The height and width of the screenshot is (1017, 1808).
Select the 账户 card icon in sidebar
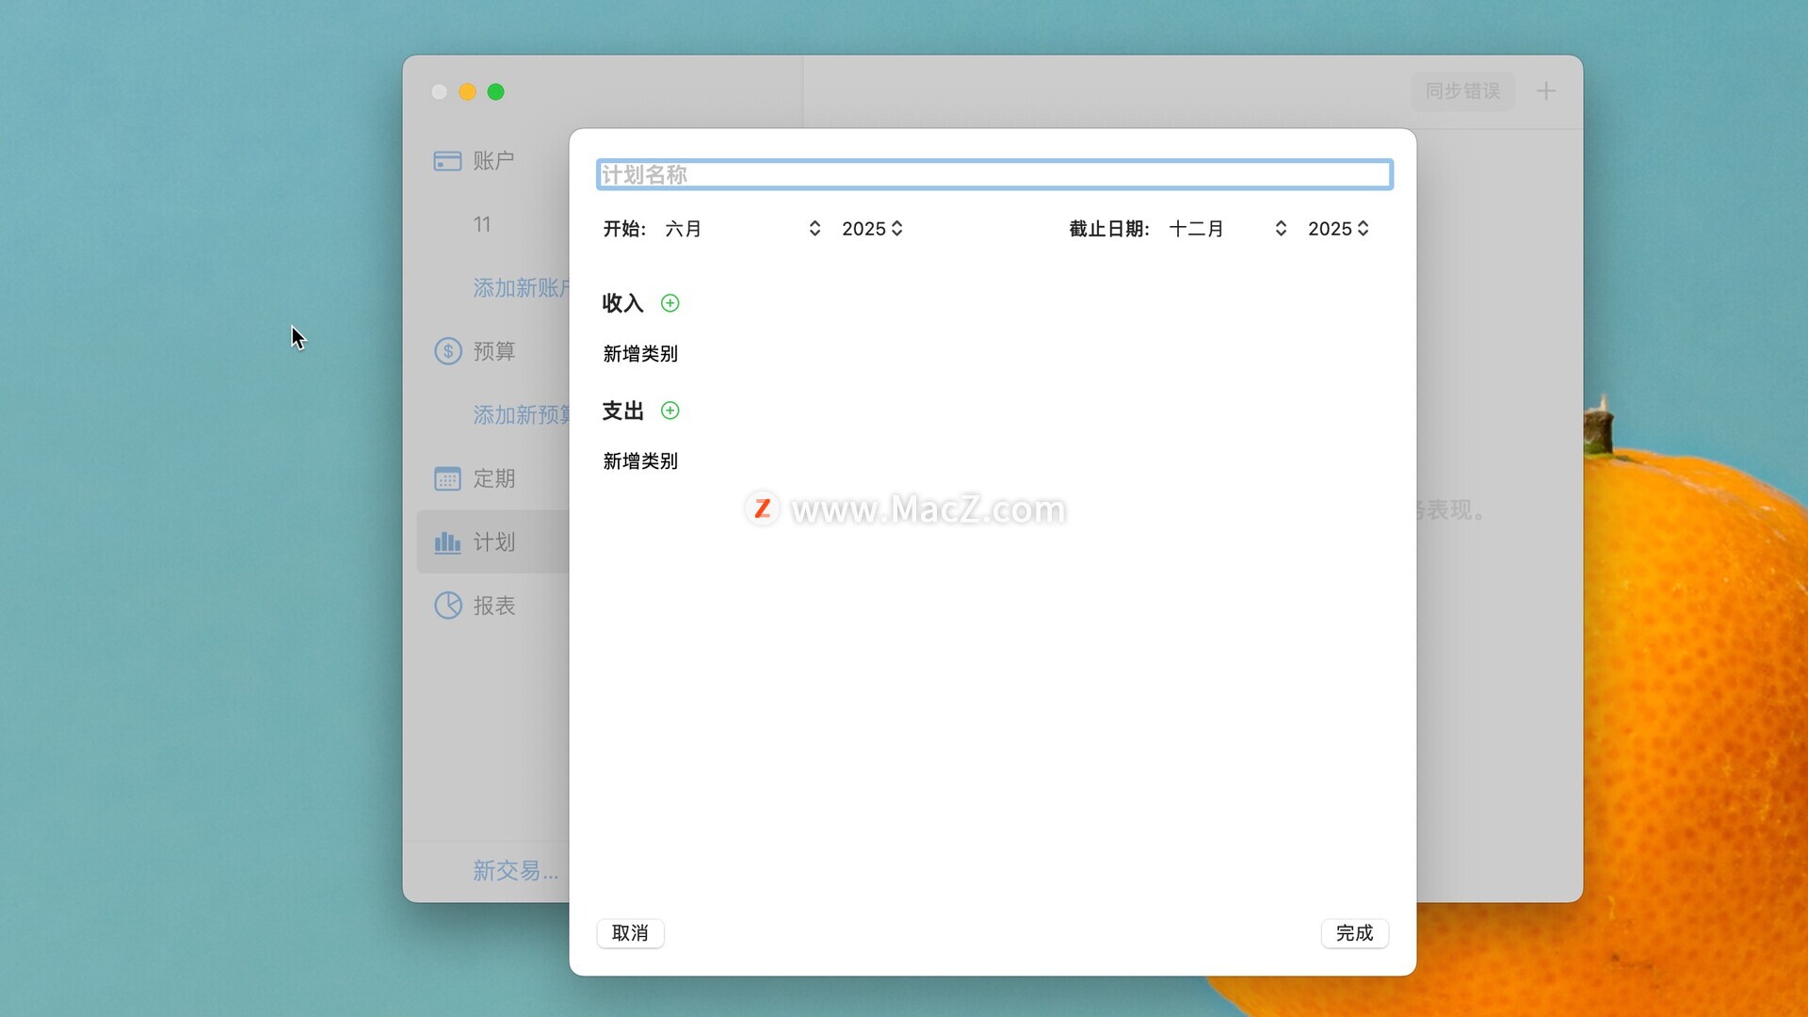pos(447,161)
